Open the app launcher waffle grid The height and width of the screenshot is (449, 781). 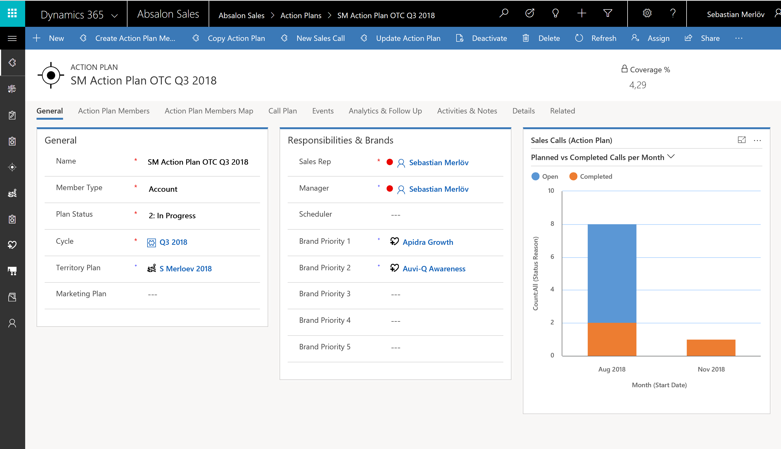coord(12,13)
